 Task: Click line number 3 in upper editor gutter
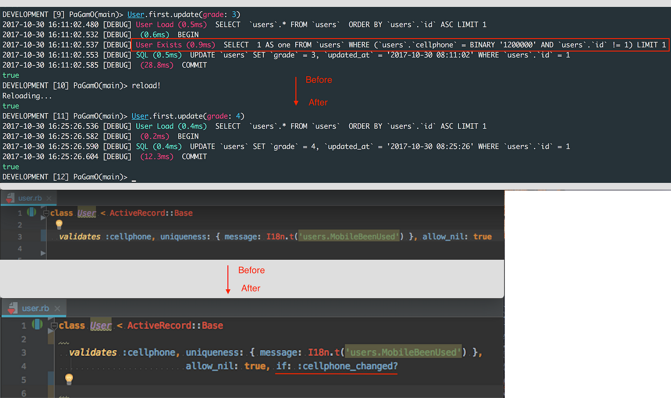pos(20,237)
